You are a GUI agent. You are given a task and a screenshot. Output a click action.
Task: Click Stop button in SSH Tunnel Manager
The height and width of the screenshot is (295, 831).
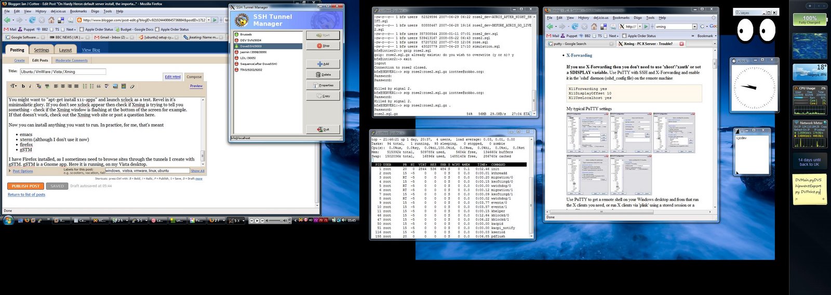pos(323,46)
